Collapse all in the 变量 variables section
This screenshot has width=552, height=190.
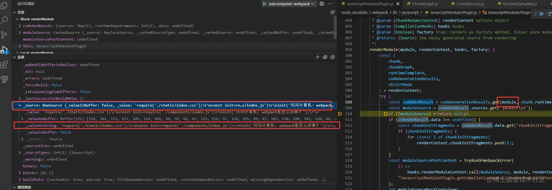332,12
